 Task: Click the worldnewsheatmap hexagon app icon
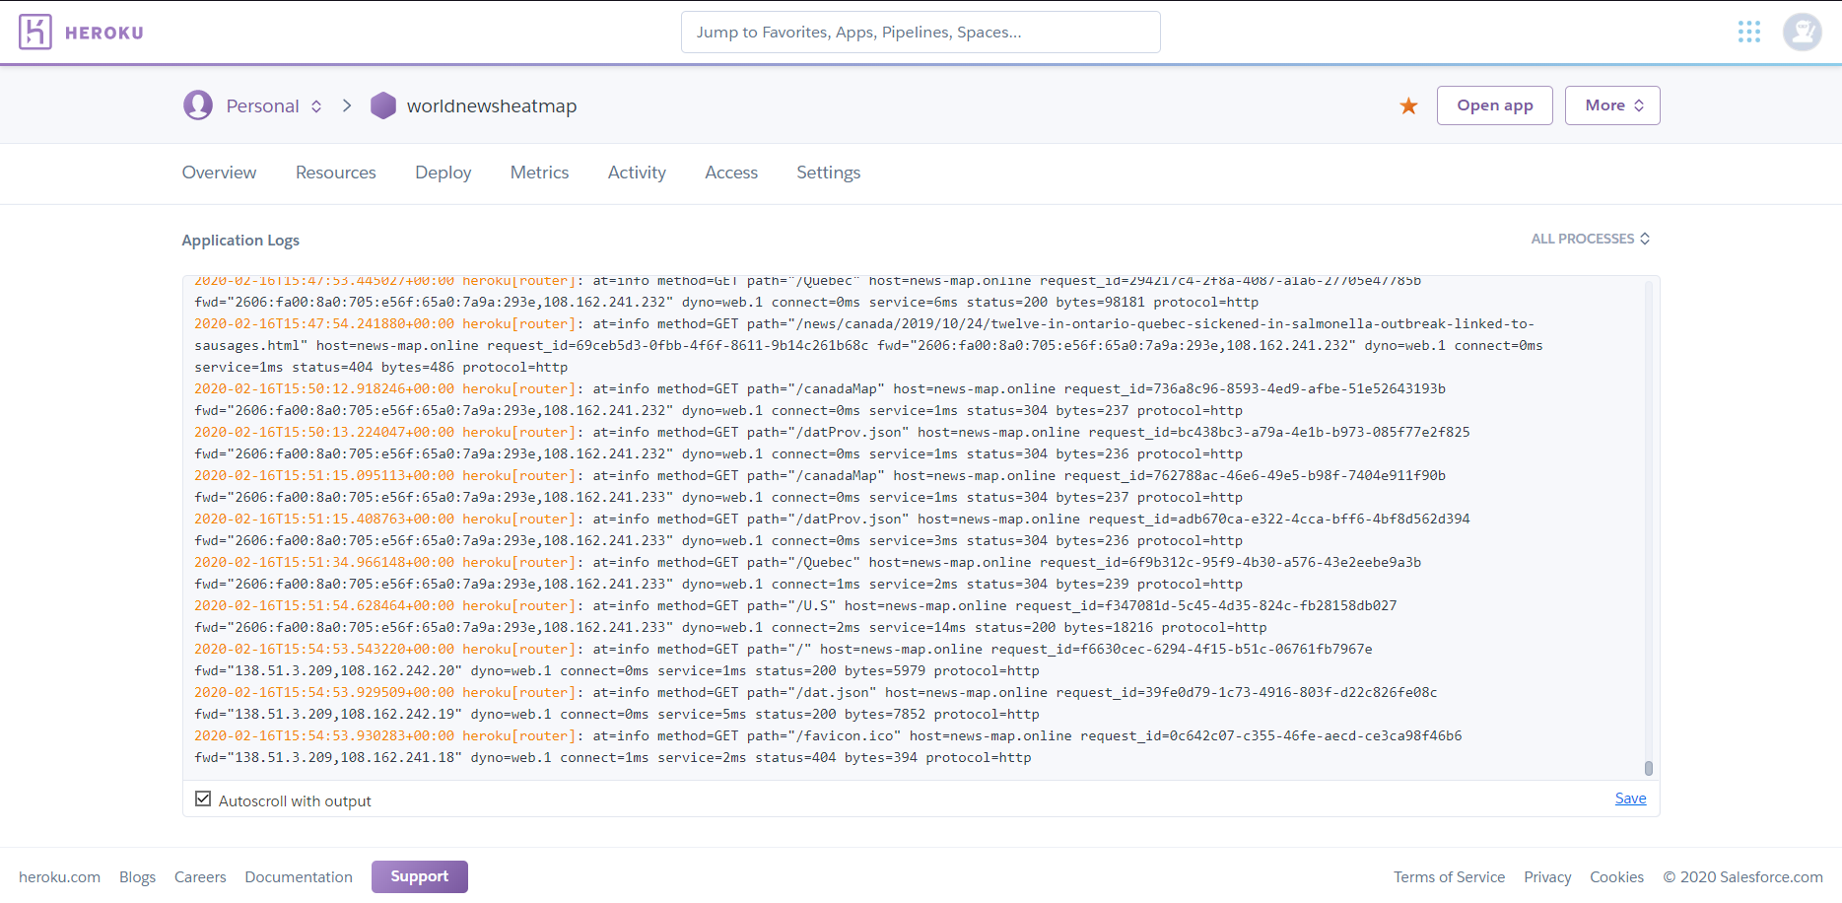(x=383, y=105)
